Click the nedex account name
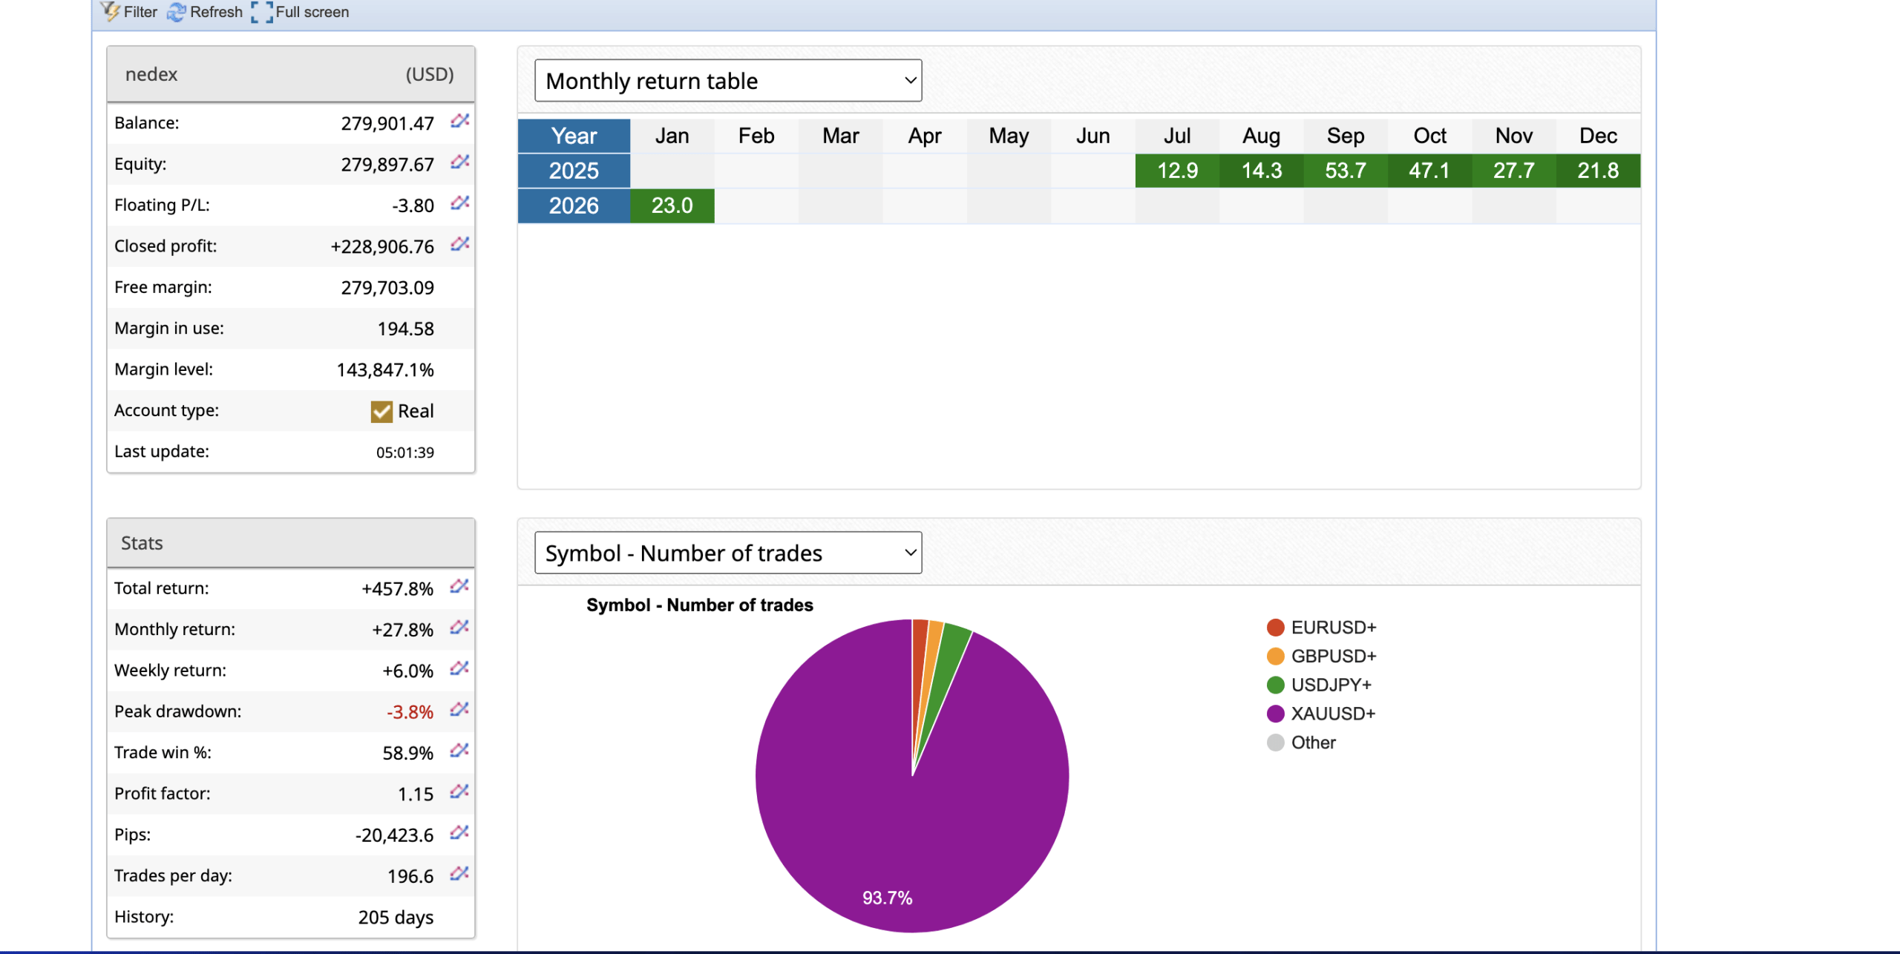This screenshot has width=1900, height=954. coord(151,73)
